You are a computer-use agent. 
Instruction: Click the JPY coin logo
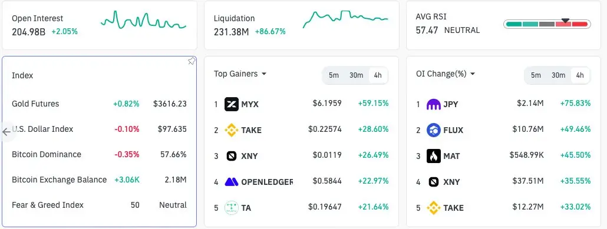[434, 104]
